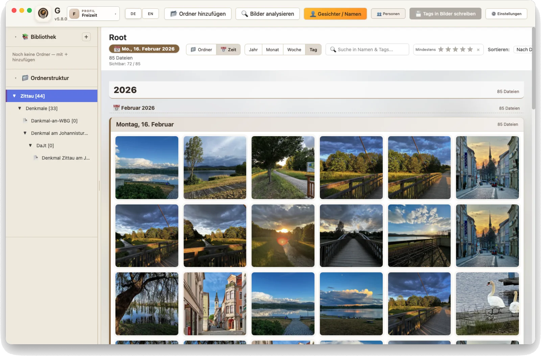Set minimum rating to three stars

pyautogui.click(x=455, y=49)
